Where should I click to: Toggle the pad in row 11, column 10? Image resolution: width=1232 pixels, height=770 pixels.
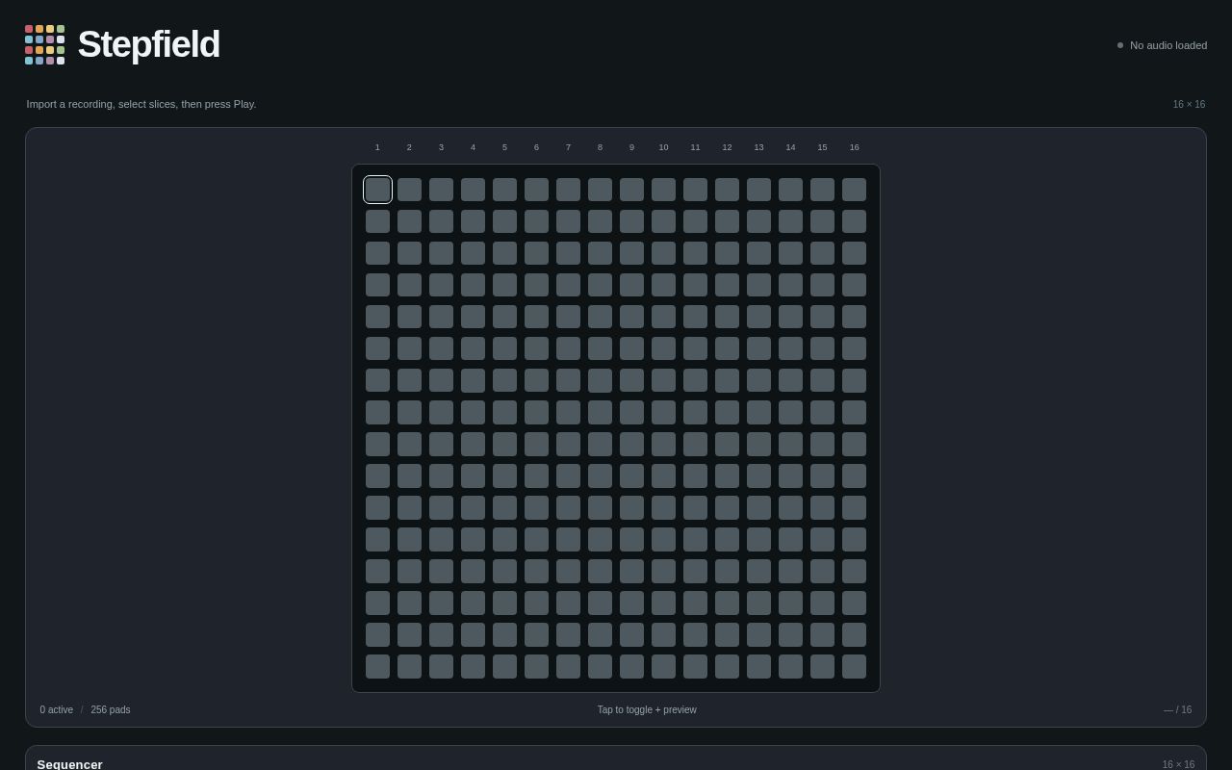coord(663,507)
